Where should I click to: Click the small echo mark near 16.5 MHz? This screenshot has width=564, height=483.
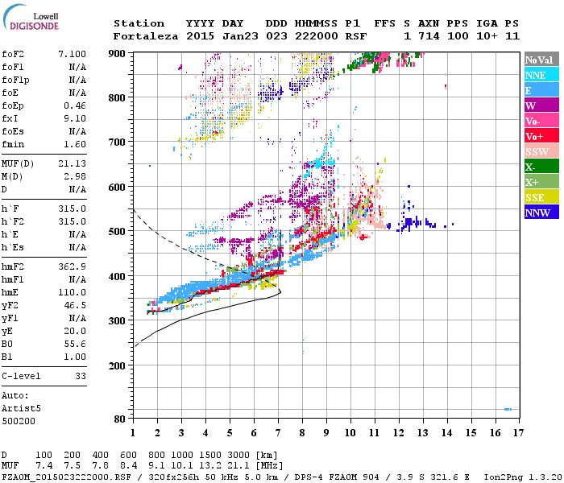[508, 409]
